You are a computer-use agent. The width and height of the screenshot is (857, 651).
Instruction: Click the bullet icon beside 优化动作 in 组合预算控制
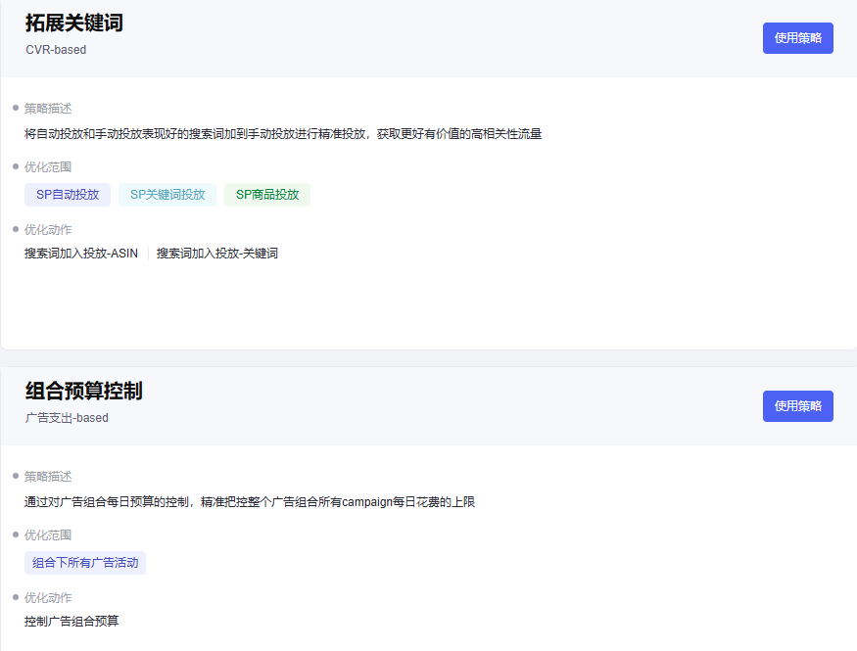13,597
